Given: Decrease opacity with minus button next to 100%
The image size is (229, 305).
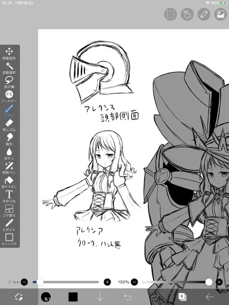Looking at the screenshot, I should tap(134, 282).
